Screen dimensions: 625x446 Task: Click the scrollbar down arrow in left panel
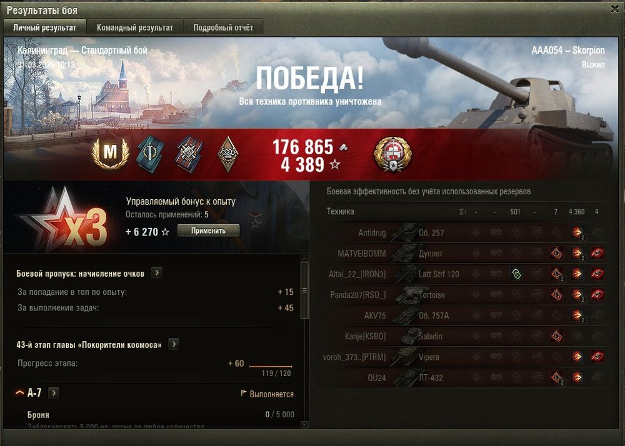tap(304, 424)
